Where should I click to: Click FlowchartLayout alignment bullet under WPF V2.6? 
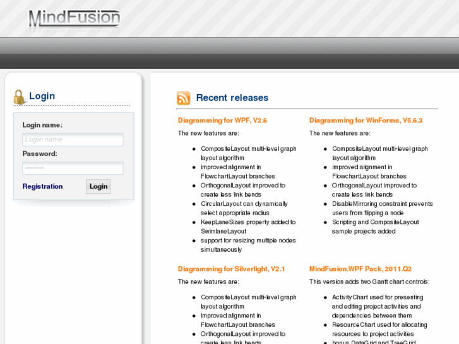pos(237,172)
